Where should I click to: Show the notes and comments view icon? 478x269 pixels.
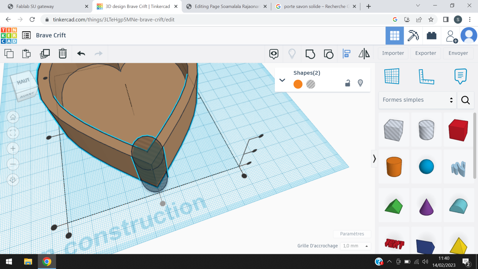tap(274, 54)
